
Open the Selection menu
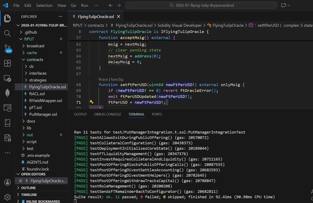[44, 5]
